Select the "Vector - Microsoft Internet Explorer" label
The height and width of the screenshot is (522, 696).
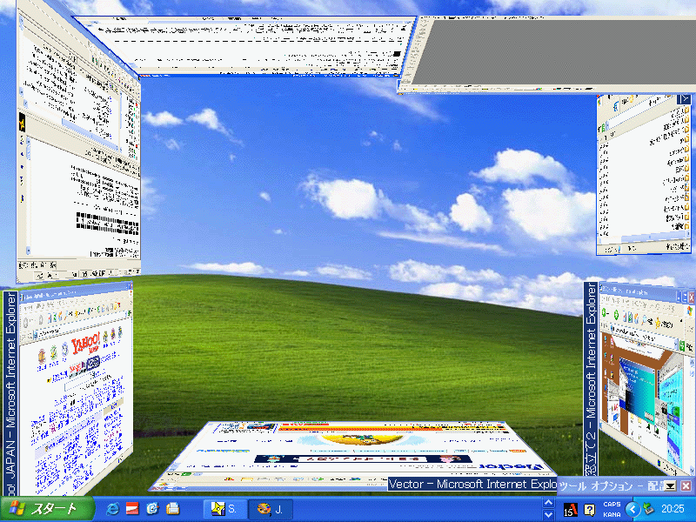point(472,485)
